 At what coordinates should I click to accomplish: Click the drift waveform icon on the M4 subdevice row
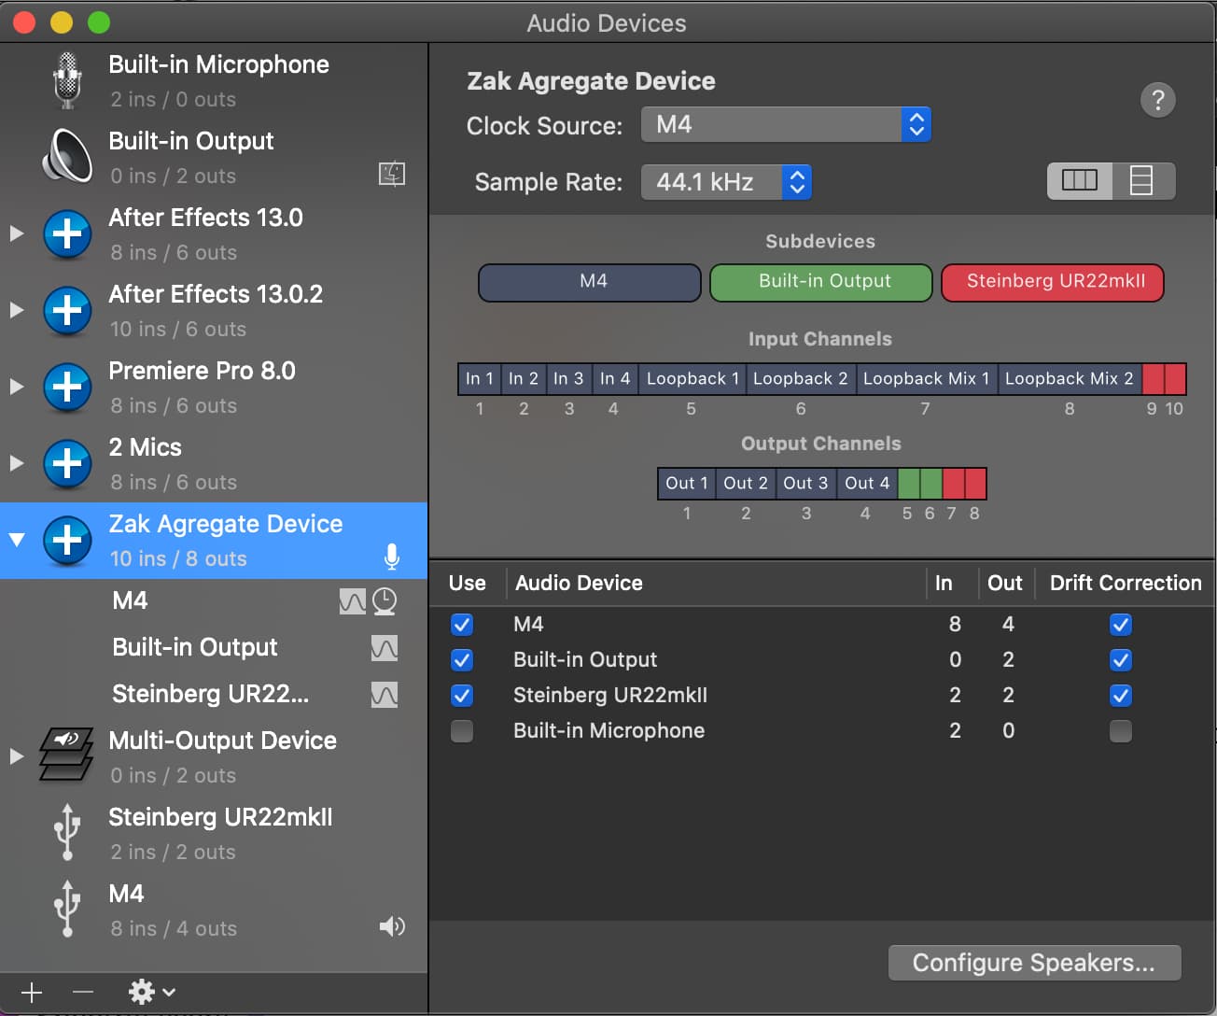click(x=353, y=601)
